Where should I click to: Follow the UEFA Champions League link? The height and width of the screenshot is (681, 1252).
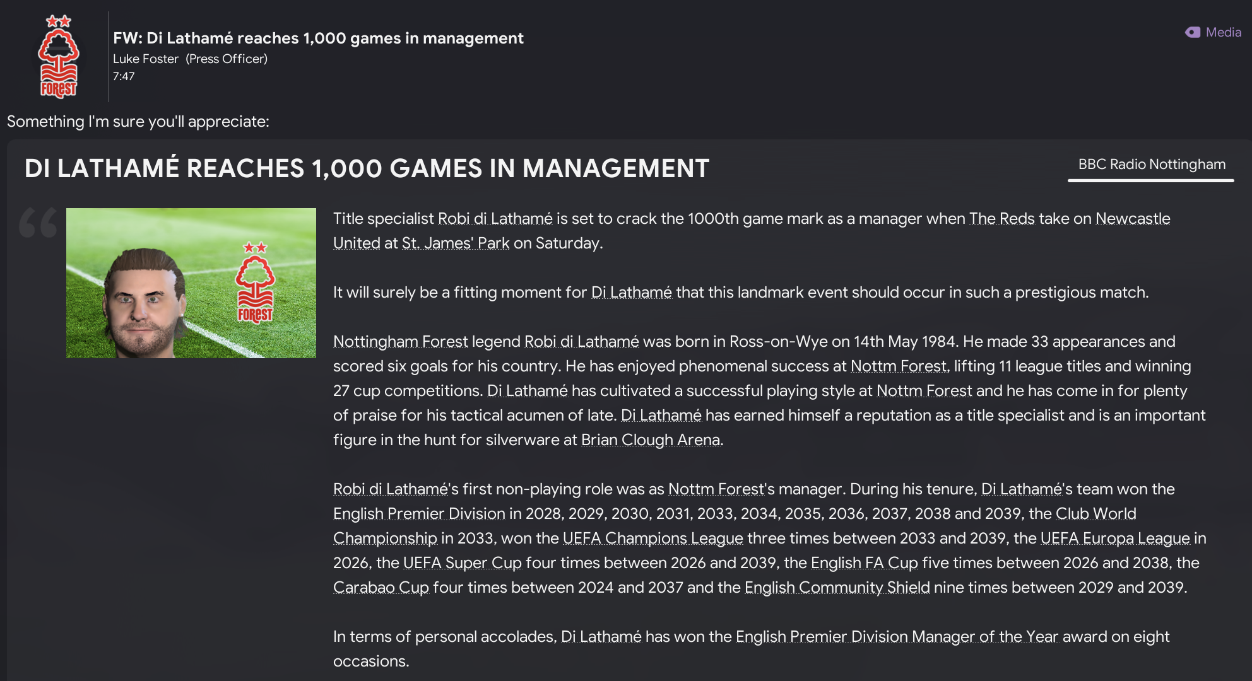click(653, 538)
